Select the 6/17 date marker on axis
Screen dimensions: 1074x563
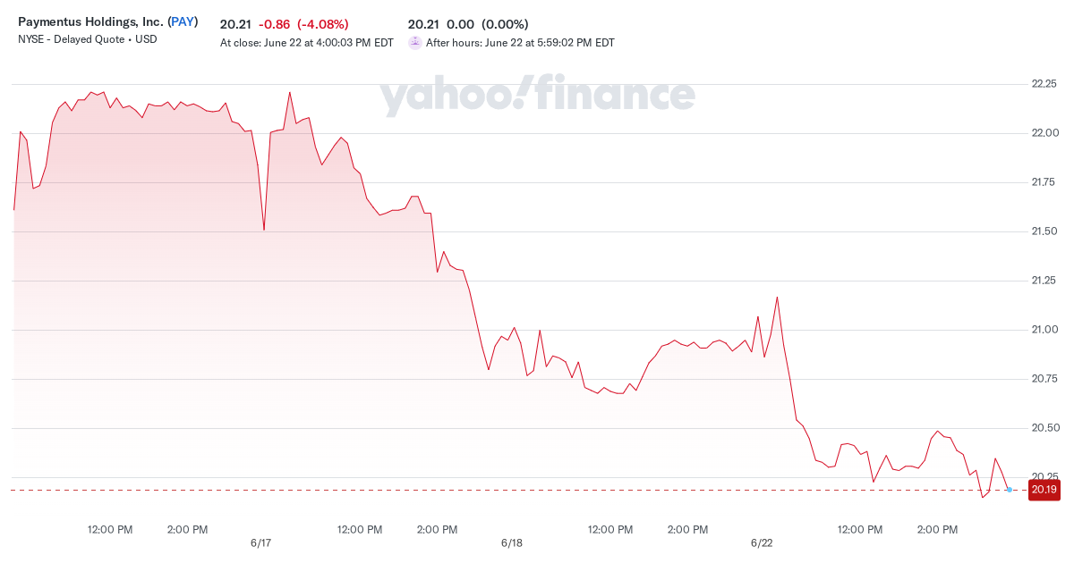coord(261,543)
